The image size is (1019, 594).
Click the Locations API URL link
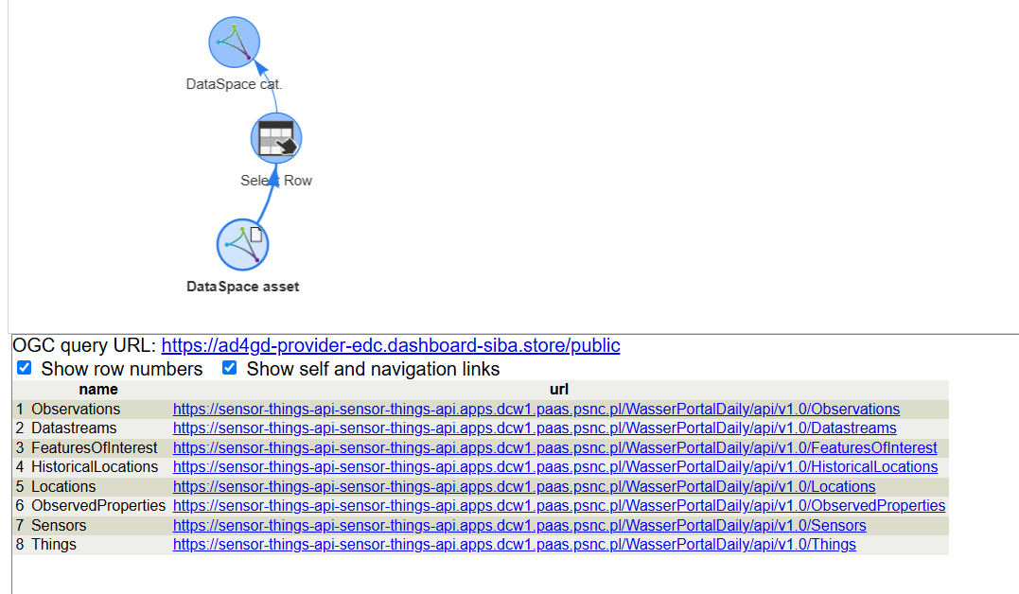pyautogui.click(x=523, y=486)
